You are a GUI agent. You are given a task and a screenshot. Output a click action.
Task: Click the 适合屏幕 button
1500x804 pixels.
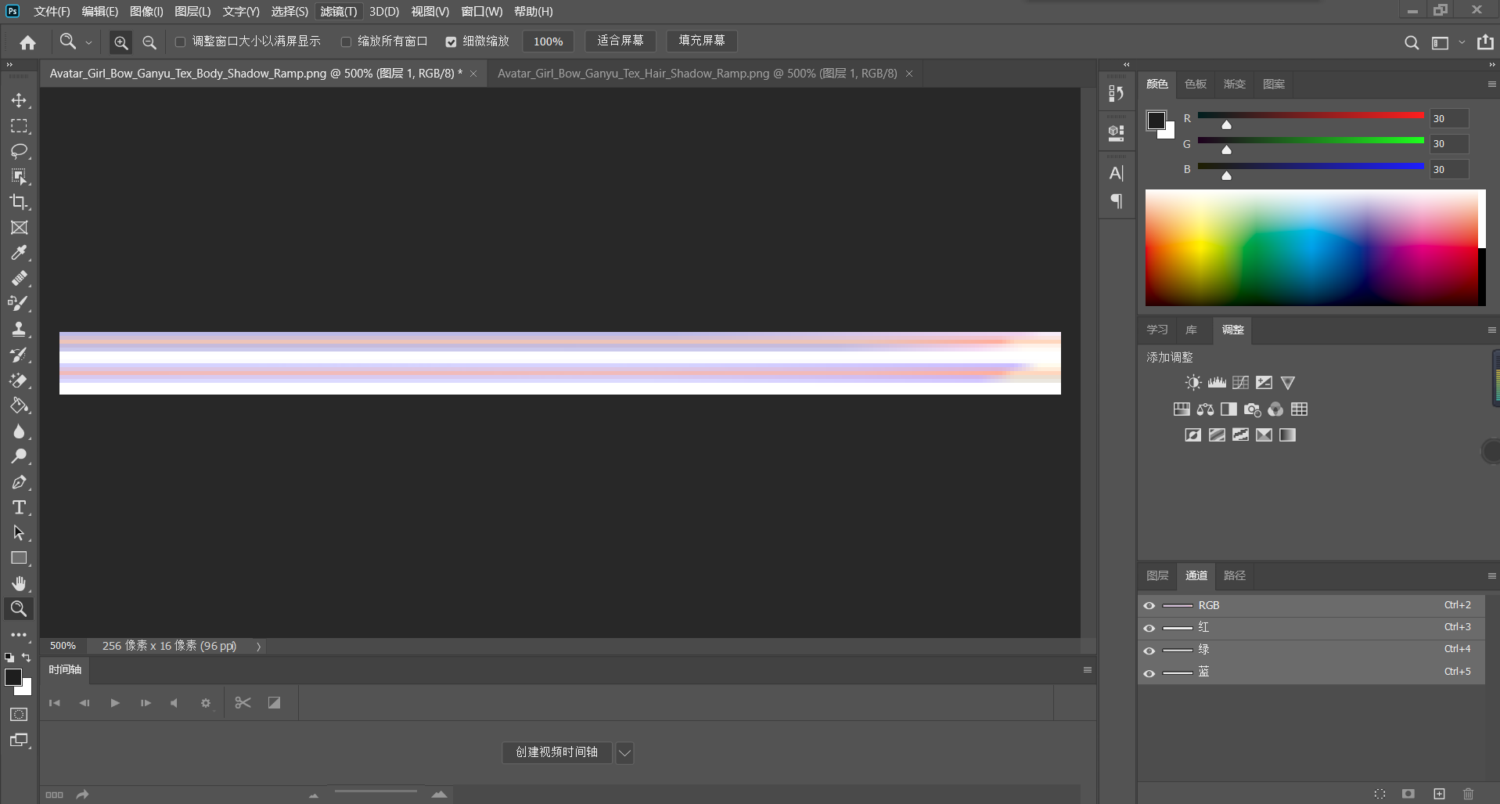coord(620,41)
